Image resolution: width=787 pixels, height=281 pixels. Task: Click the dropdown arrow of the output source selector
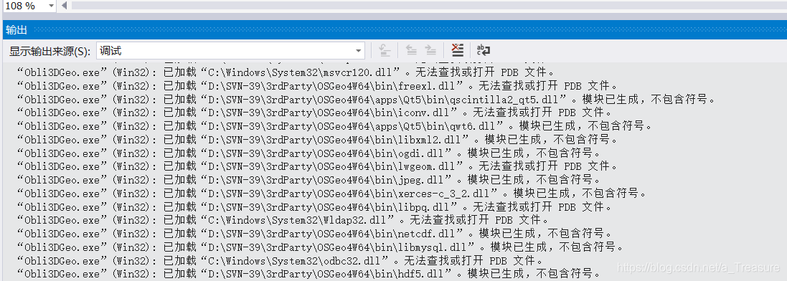359,51
